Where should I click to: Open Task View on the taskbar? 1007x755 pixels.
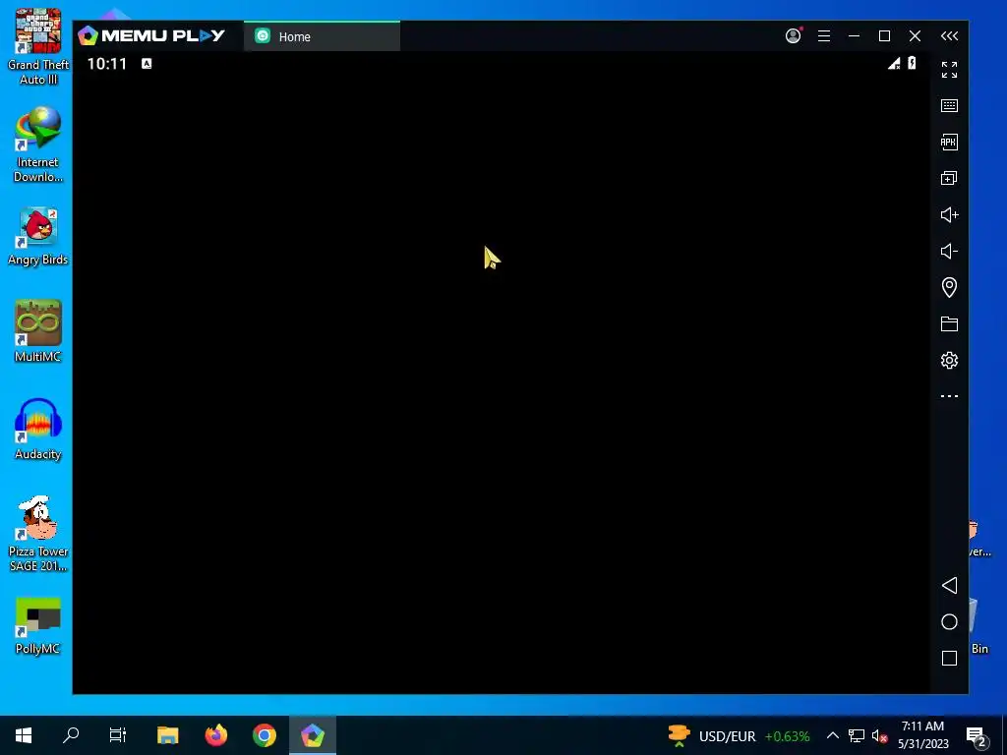(118, 735)
